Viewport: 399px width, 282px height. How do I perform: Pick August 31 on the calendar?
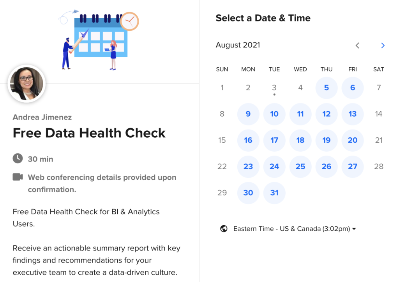[x=274, y=193]
